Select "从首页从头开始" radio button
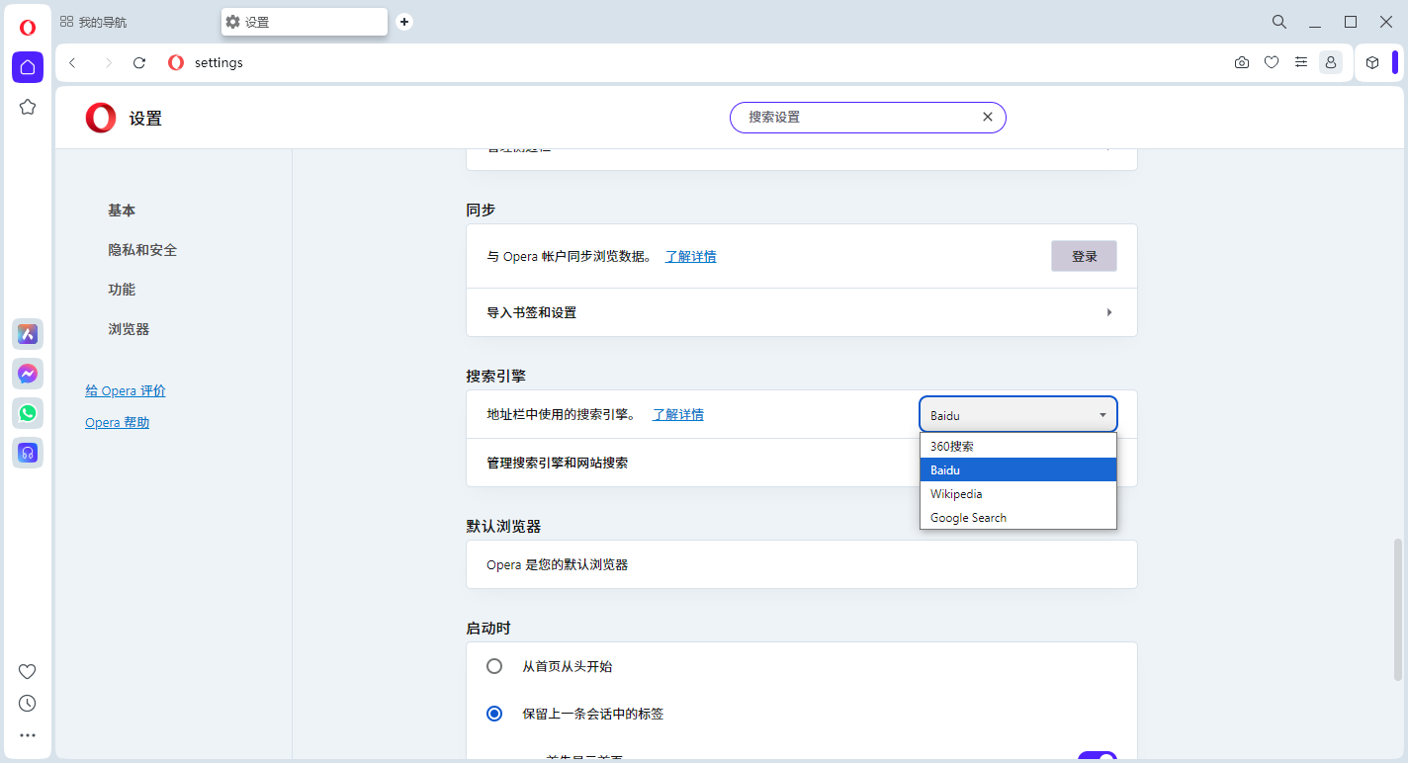The height and width of the screenshot is (763, 1408). [494, 666]
